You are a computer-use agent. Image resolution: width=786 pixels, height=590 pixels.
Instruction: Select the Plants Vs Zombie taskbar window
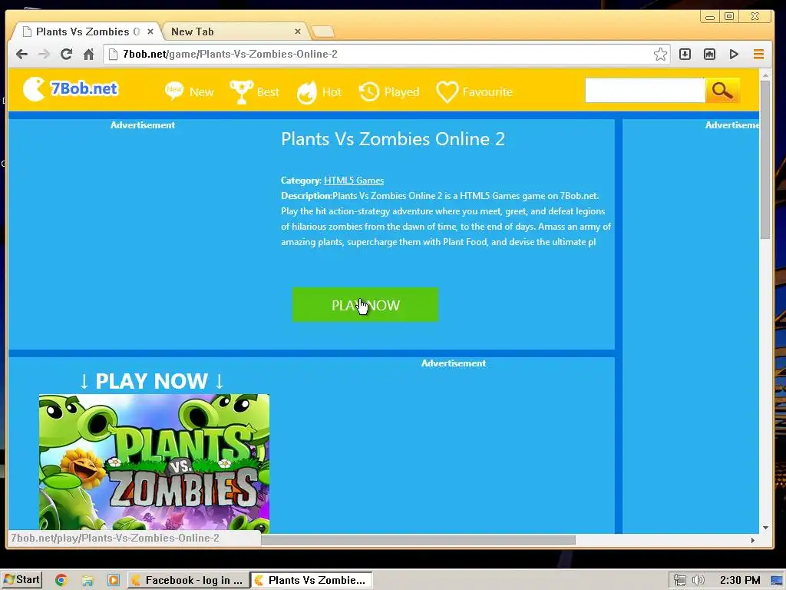312,581
